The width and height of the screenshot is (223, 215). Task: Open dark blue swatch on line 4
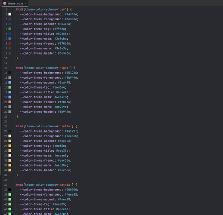10,24
